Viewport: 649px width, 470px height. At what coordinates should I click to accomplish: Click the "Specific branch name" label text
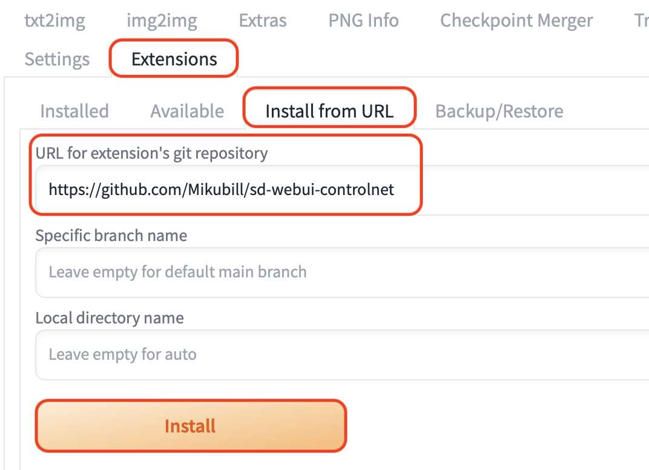click(x=111, y=236)
